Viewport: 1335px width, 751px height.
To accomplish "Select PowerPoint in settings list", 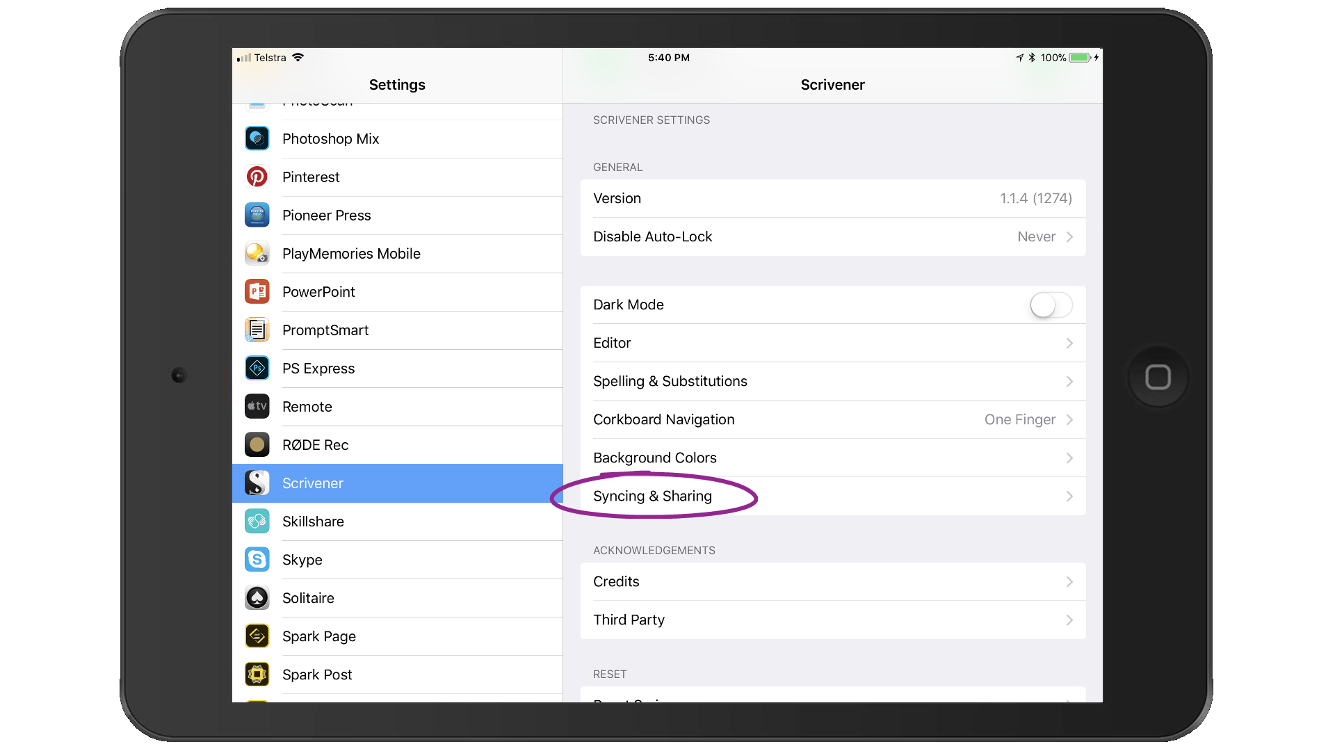I will pyautogui.click(x=397, y=292).
